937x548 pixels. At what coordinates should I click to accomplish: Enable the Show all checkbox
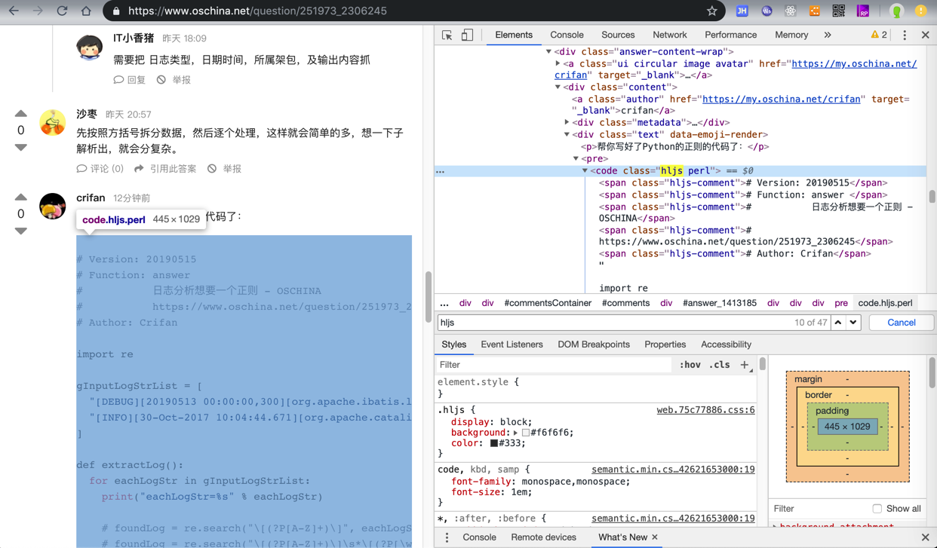(877, 509)
